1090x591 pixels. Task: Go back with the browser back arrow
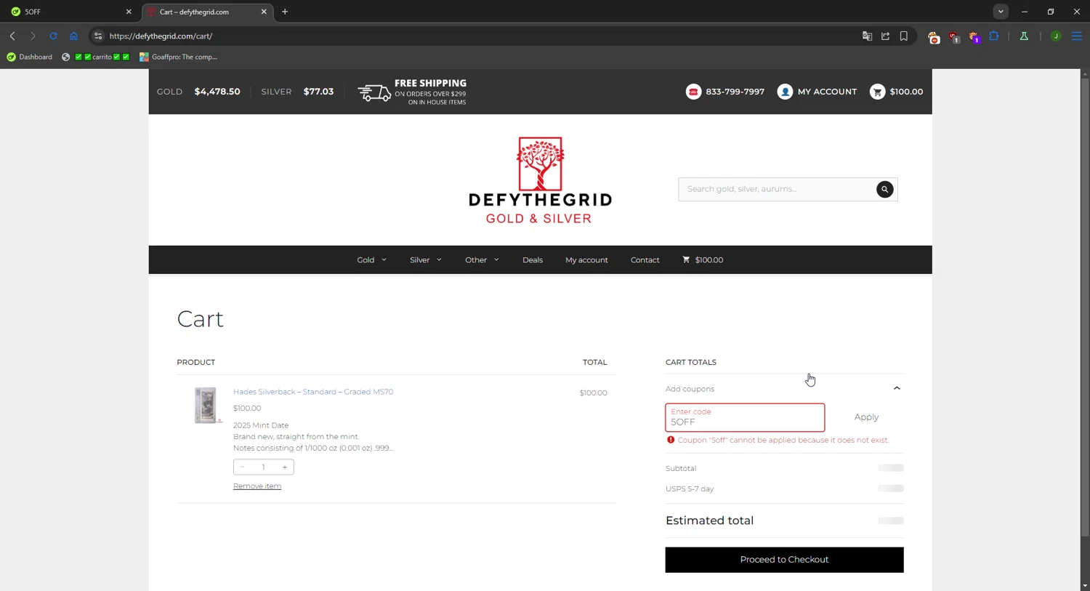click(12, 36)
